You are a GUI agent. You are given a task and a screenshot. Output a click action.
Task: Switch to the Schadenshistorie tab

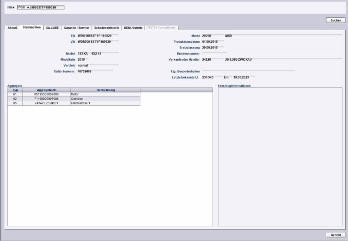tap(106, 28)
